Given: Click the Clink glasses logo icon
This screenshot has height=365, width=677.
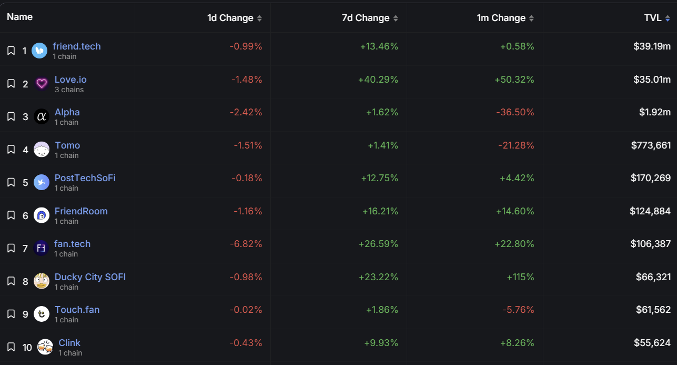Looking at the screenshot, I should click(45, 347).
